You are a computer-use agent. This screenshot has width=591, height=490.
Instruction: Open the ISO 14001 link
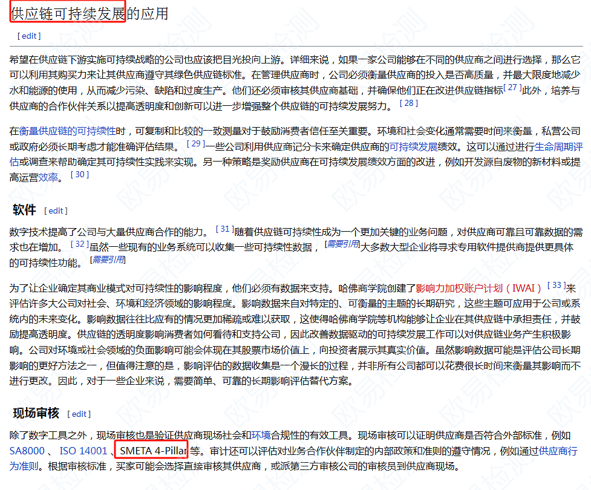point(83,451)
